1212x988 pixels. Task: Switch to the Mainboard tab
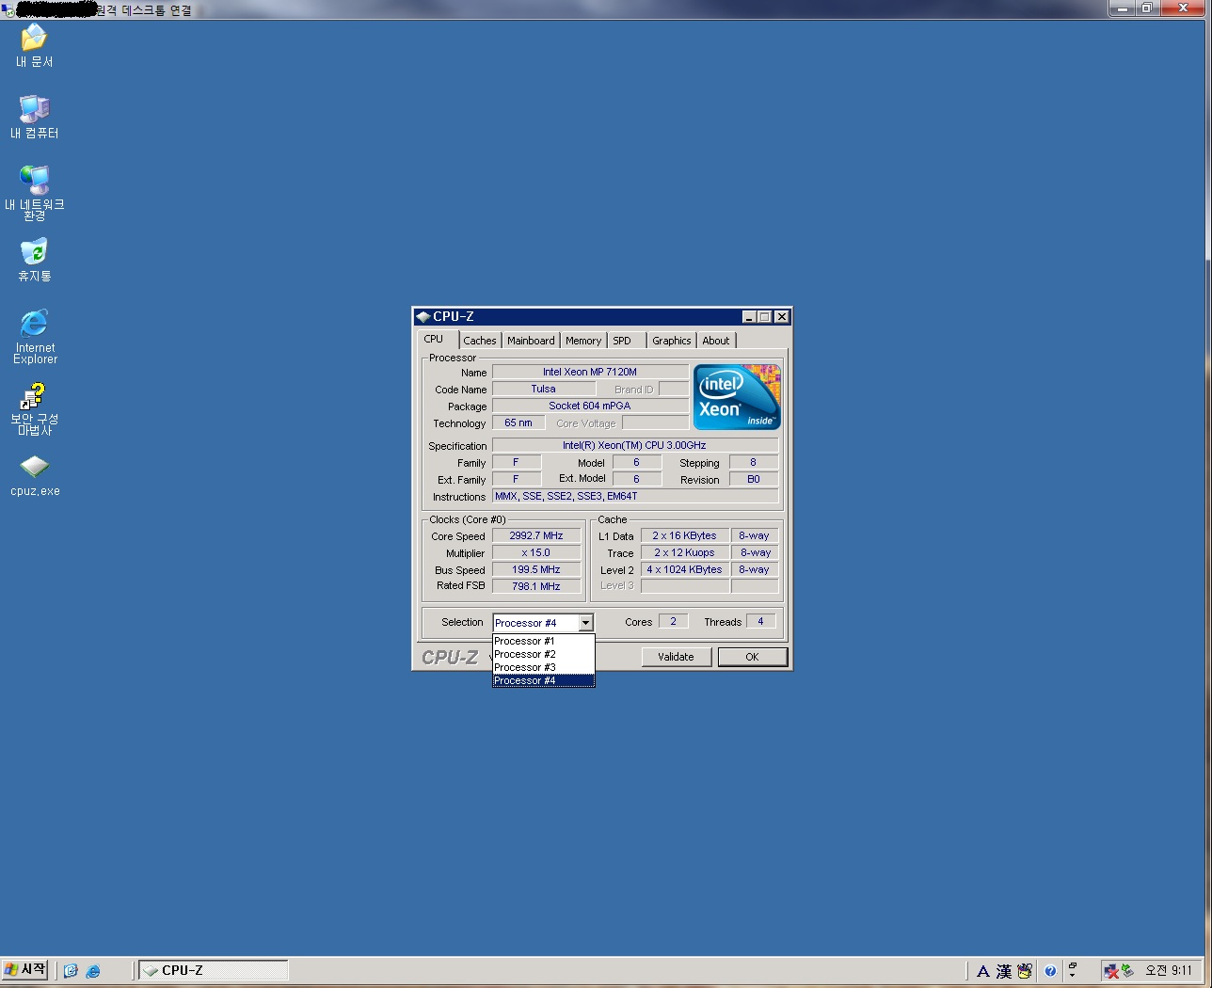coord(531,341)
